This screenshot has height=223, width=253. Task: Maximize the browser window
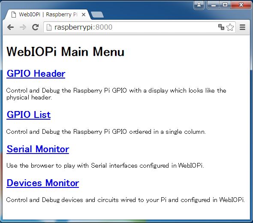[x=225, y=5]
